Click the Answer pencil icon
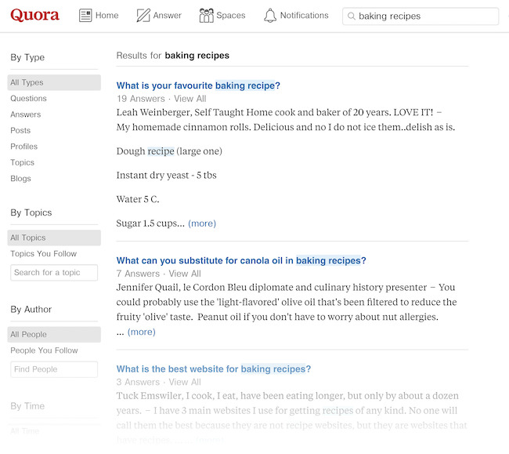This screenshot has width=509, height=454. pyautogui.click(x=143, y=16)
